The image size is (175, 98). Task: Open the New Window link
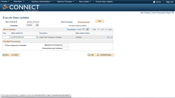click(145, 13)
